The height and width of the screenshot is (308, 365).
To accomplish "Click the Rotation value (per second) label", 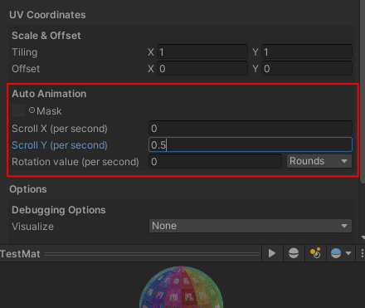I will pyautogui.click(x=75, y=162).
